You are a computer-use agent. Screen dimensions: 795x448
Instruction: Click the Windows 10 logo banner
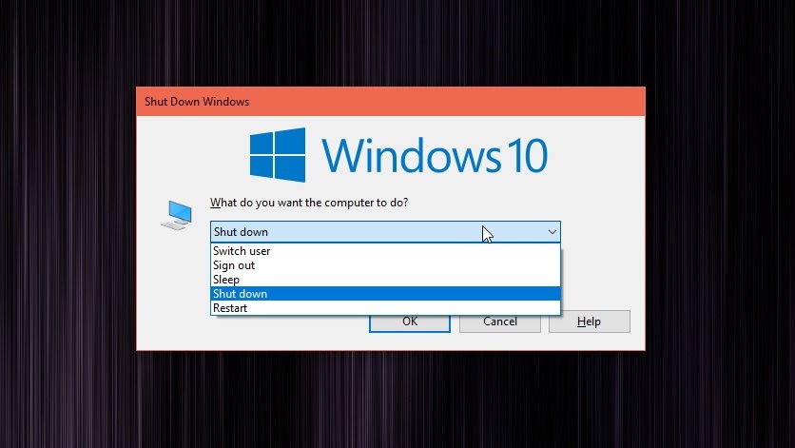[x=399, y=155]
